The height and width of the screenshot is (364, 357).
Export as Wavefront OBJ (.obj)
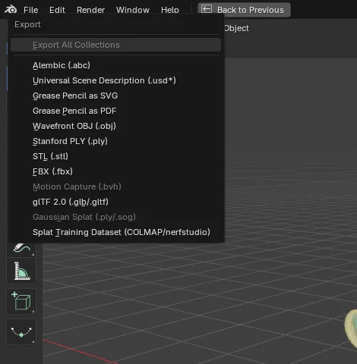click(x=115, y=126)
